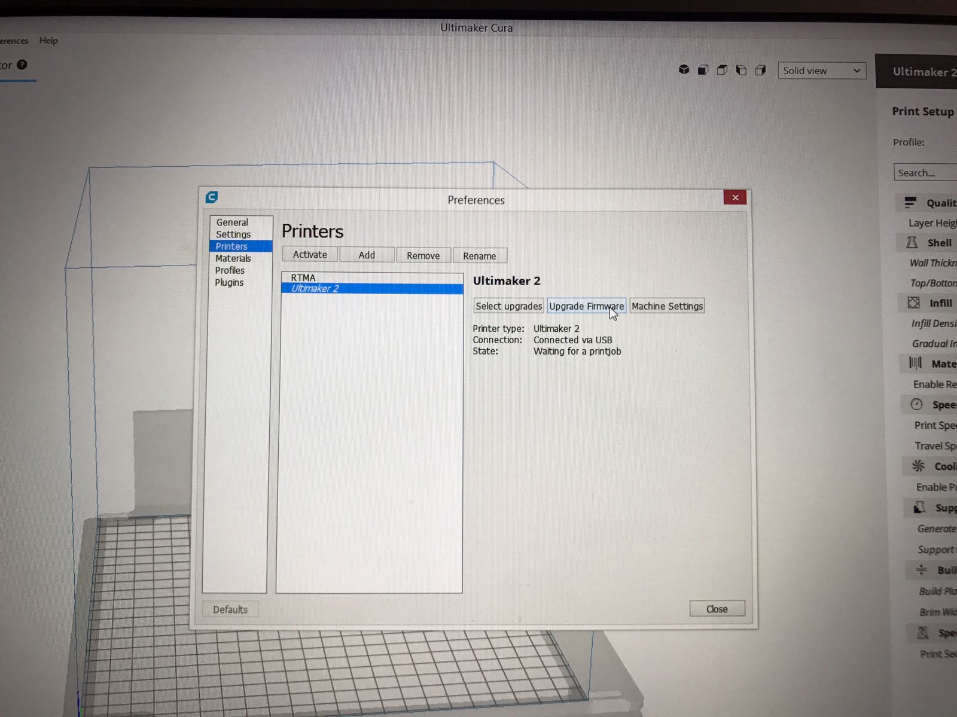Expand the Infill category icon
Viewport: 957px width, 717px height.
[x=913, y=303]
